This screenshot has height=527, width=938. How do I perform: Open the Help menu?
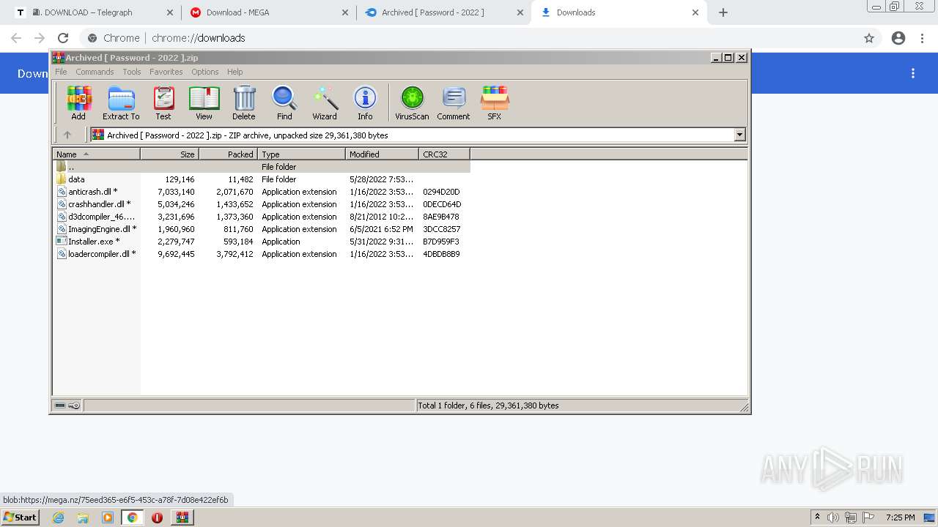tap(234, 72)
